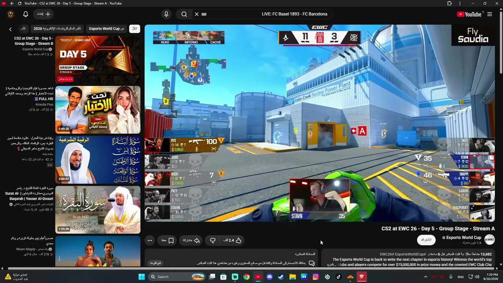Change the ENG input language

coord(461,277)
